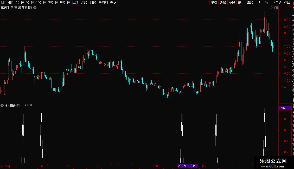Click the 19.00 price axis label
294x169 pixels.
pos(286,20)
